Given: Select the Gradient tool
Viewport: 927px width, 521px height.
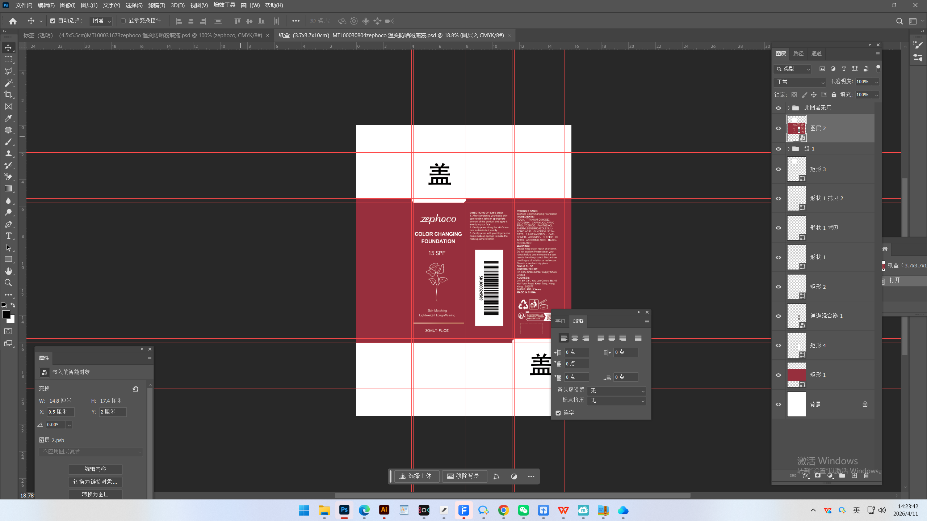Looking at the screenshot, I should click(8, 189).
